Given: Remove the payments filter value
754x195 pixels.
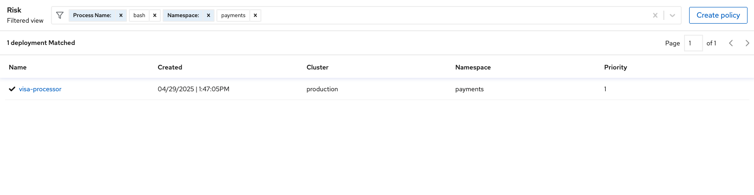Looking at the screenshot, I should point(255,15).
